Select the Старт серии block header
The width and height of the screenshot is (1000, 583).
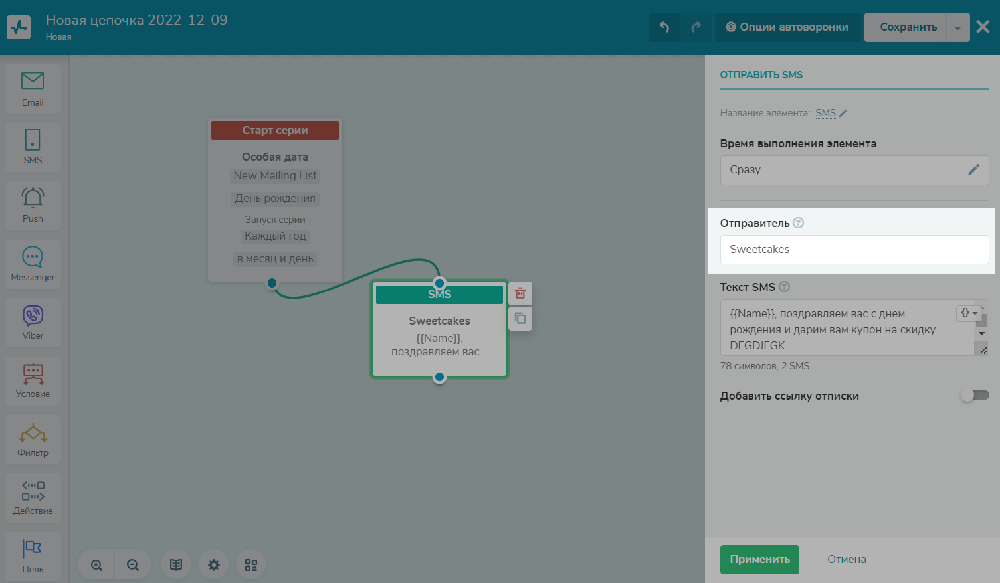[x=275, y=130]
